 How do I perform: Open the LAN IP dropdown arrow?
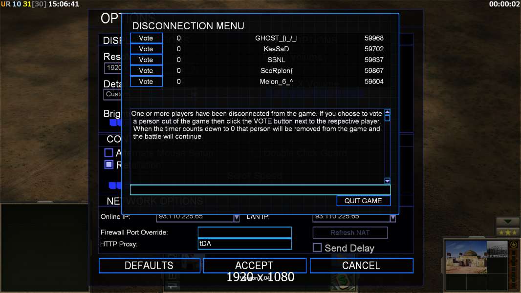coord(393,218)
